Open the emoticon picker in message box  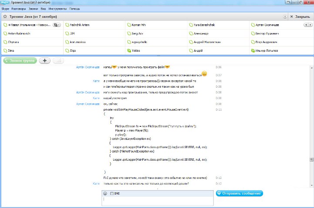(105, 193)
